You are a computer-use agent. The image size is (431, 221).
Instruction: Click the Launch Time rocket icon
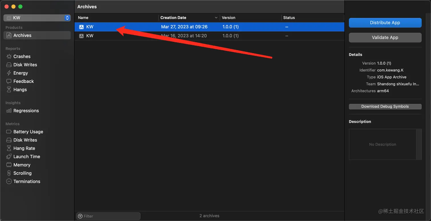[x=9, y=157]
